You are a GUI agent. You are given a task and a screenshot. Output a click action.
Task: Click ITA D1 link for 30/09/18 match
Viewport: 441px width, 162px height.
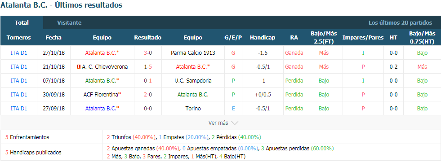[19, 95]
